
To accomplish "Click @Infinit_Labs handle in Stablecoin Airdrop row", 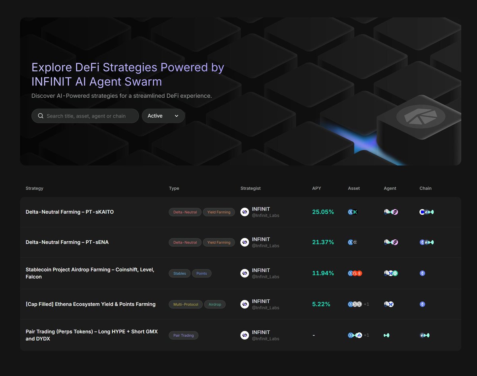I will [266, 276].
